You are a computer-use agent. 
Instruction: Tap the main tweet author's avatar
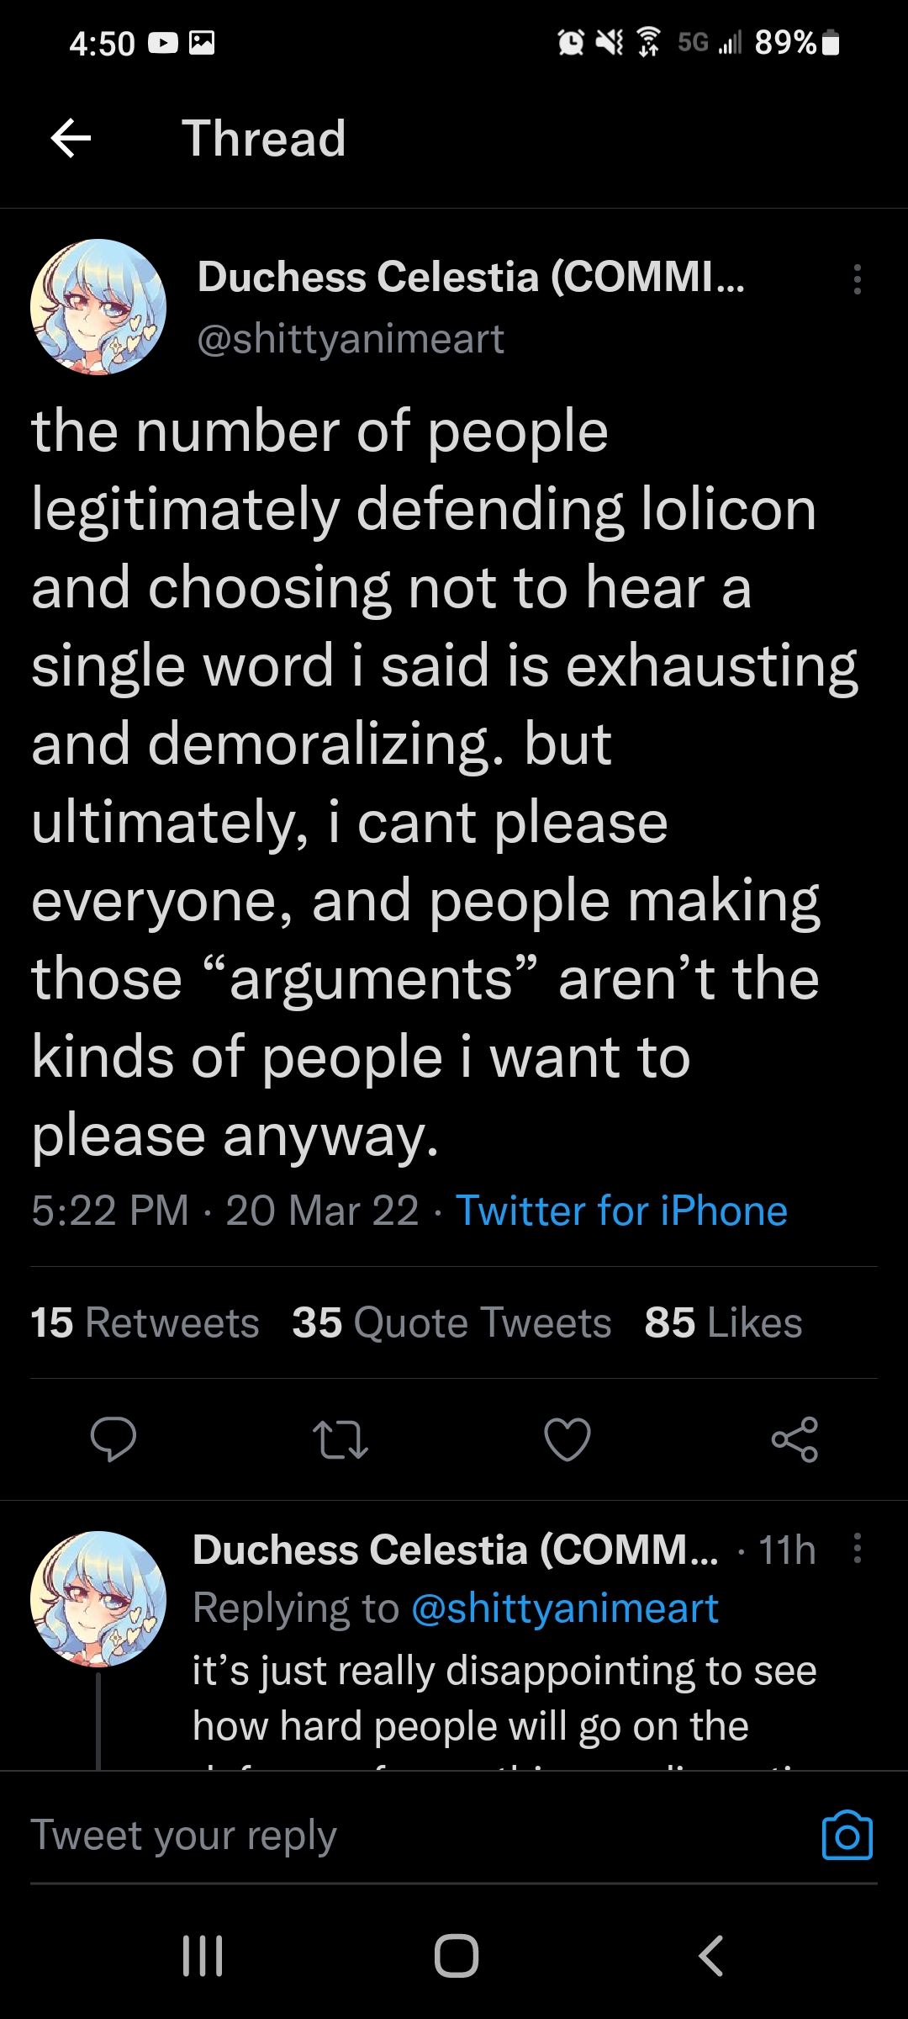pos(98,307)
